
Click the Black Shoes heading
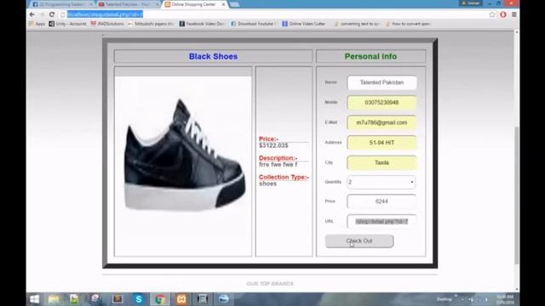click(x=213, y=57)
